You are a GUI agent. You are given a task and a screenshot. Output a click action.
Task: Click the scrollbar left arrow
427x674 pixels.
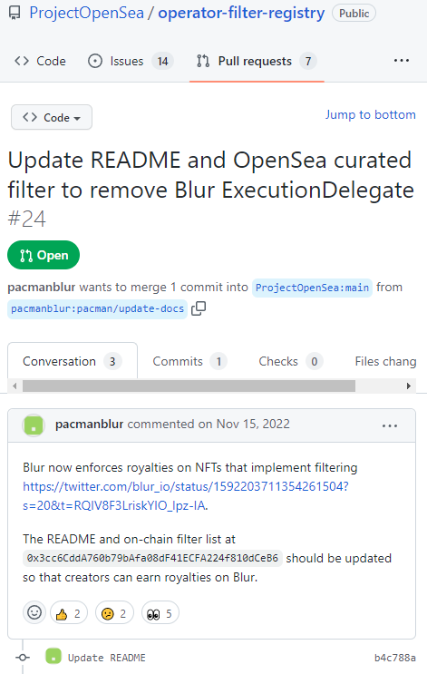tap(15, 386)
